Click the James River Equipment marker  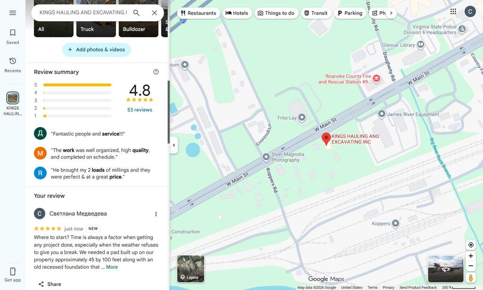(x=382, y=114)
